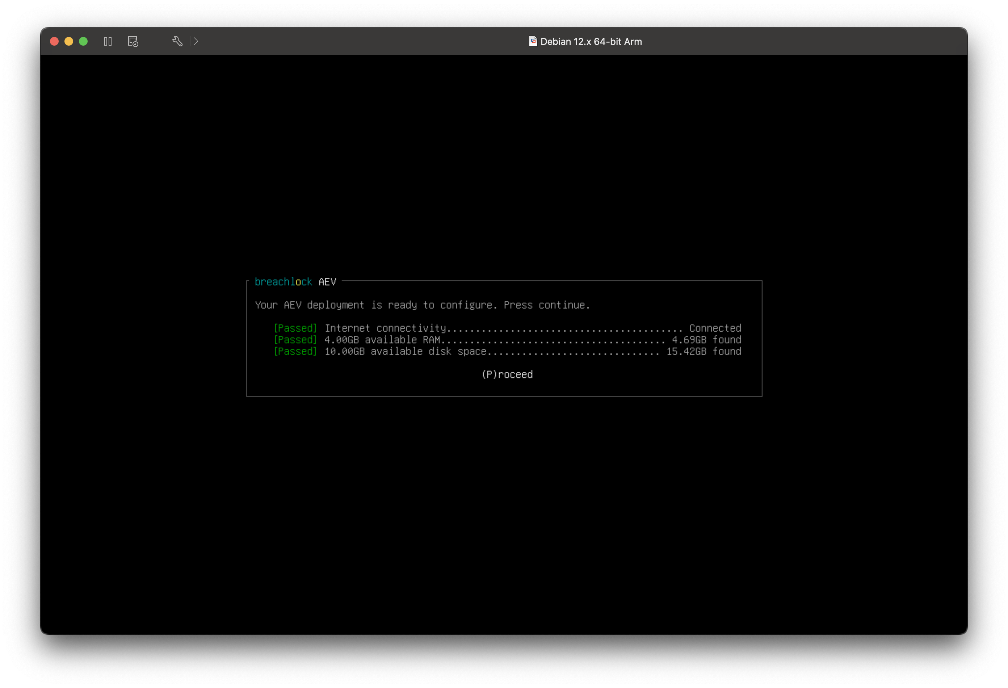The width and height of the screenshot is (1008, 688).
Task: Click the 10.00GB available disk space line
Action: click(507, 351)
